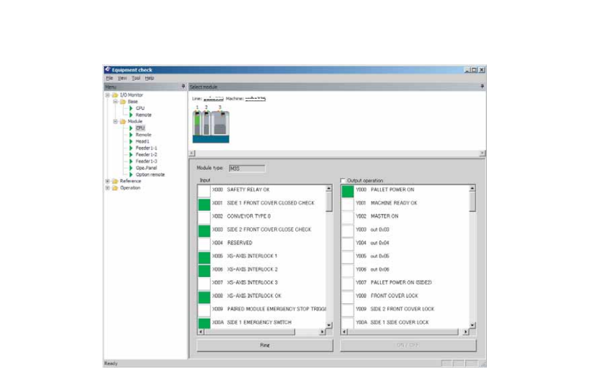Open the File menu
Screen dimensions: 610x378
click(109, 78)
